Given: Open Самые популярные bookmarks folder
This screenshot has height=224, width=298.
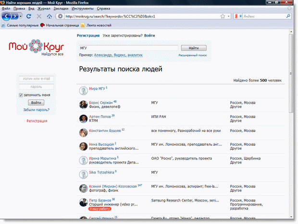Looking at the screenshot, I should [20, 25].
